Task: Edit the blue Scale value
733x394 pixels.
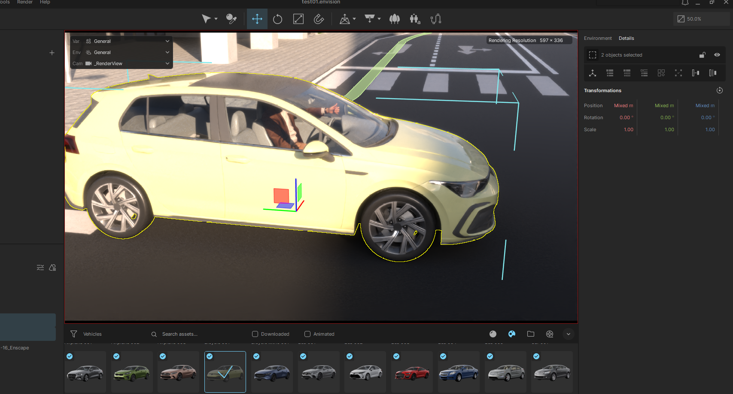Action: click(710, 129)
